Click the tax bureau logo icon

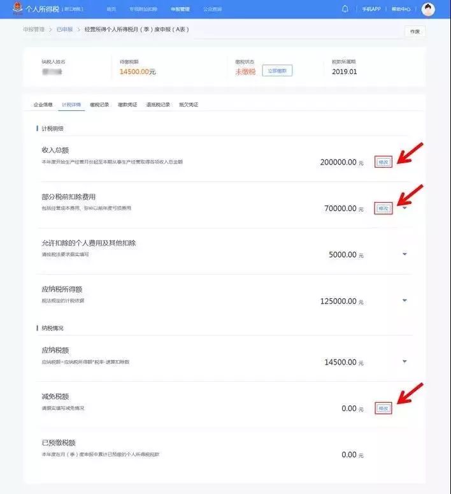(17, 9)
